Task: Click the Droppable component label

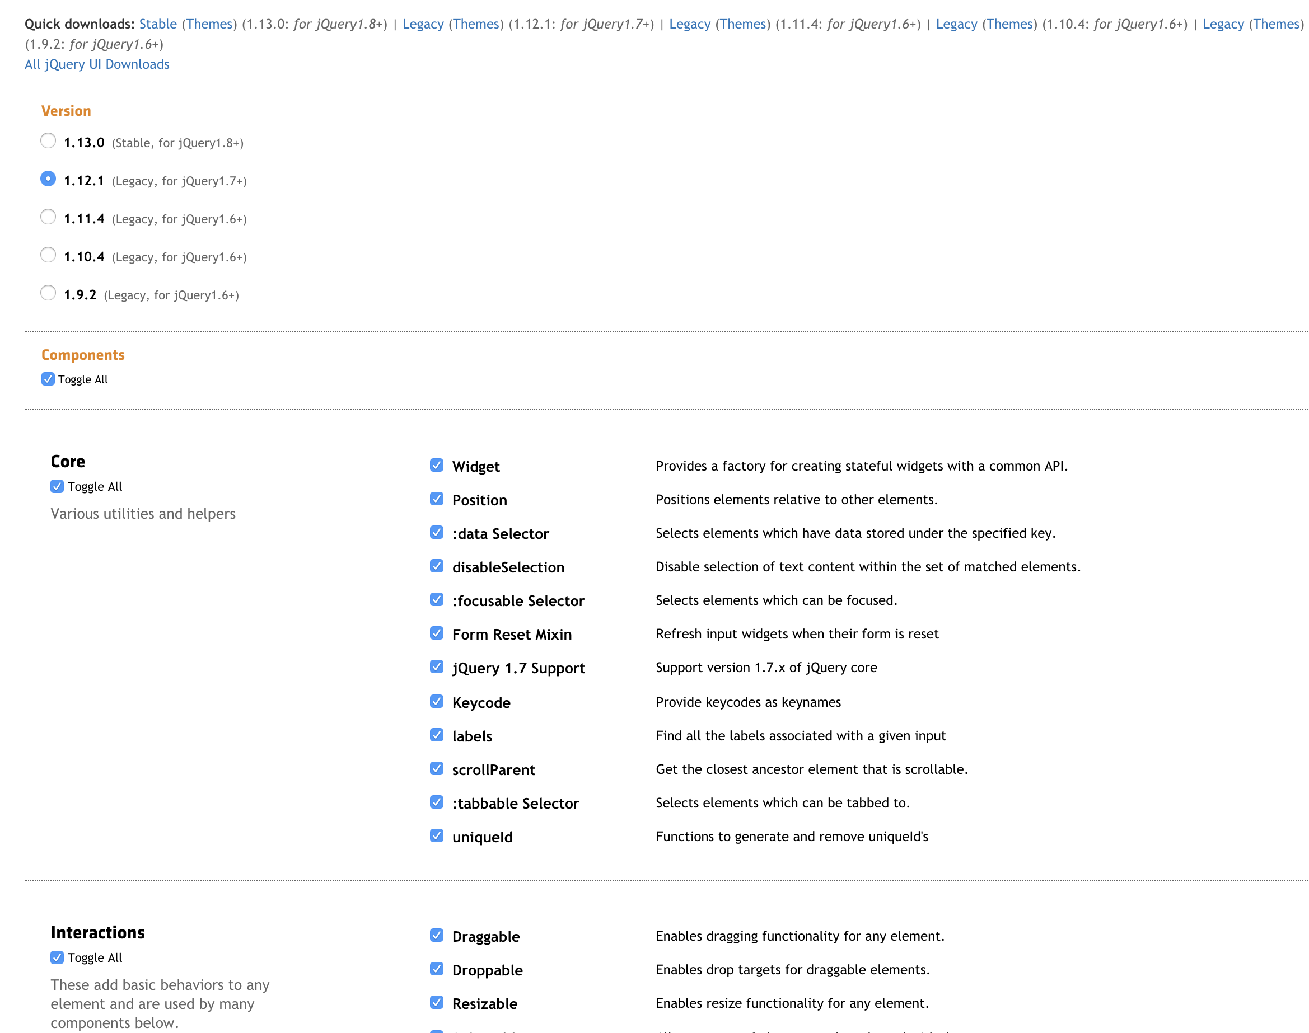Action: [488, 970]
